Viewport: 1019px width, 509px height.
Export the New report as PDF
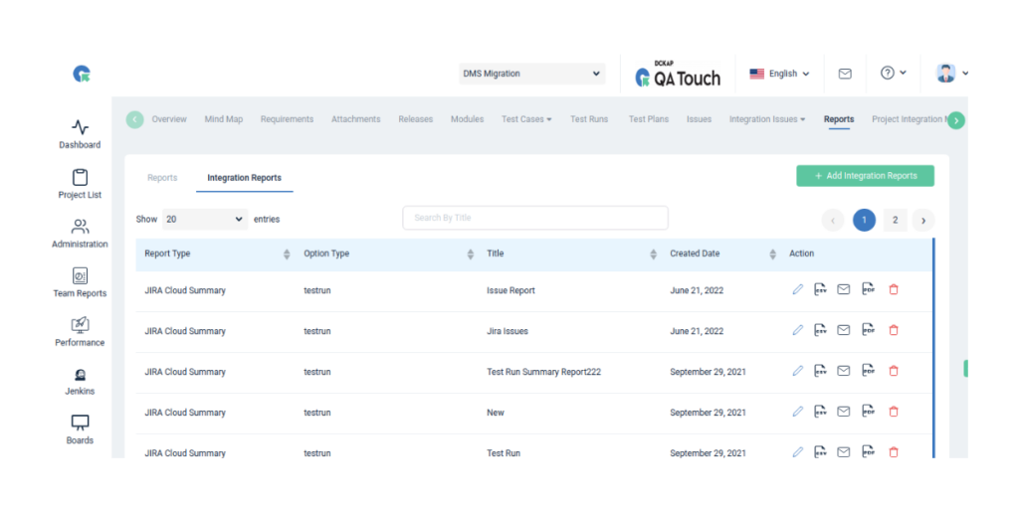coord(868,412)
